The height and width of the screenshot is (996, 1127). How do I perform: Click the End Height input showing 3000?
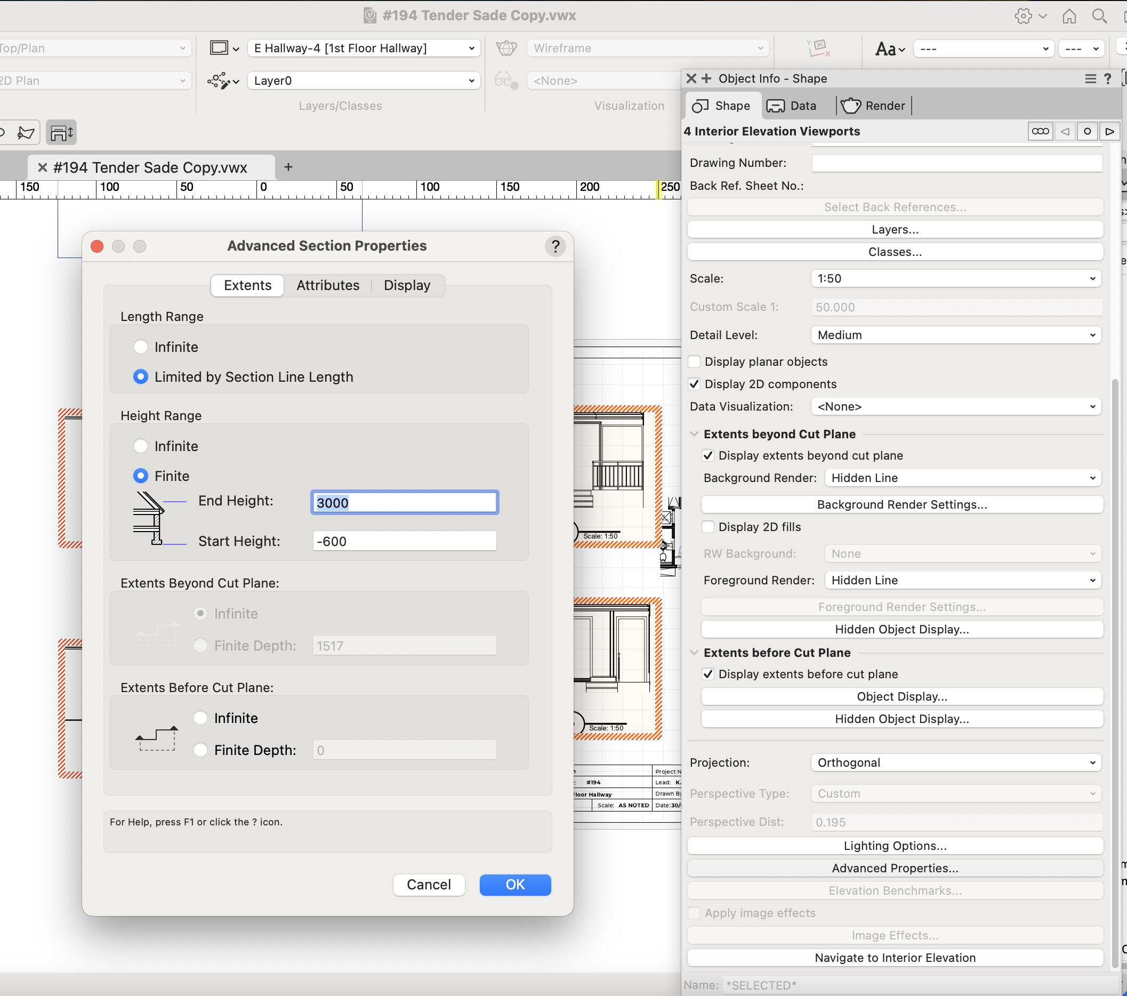(x=404, y=502)
